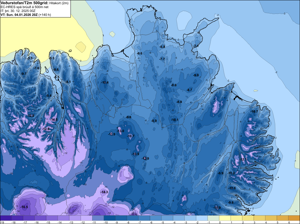Select the -7.1 temperature label
300x224 pixels.
[x=196, y=46]
